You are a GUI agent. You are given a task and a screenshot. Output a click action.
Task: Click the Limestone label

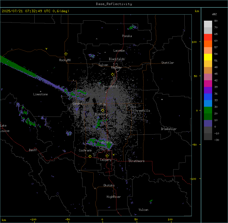(x=40, y=94)
